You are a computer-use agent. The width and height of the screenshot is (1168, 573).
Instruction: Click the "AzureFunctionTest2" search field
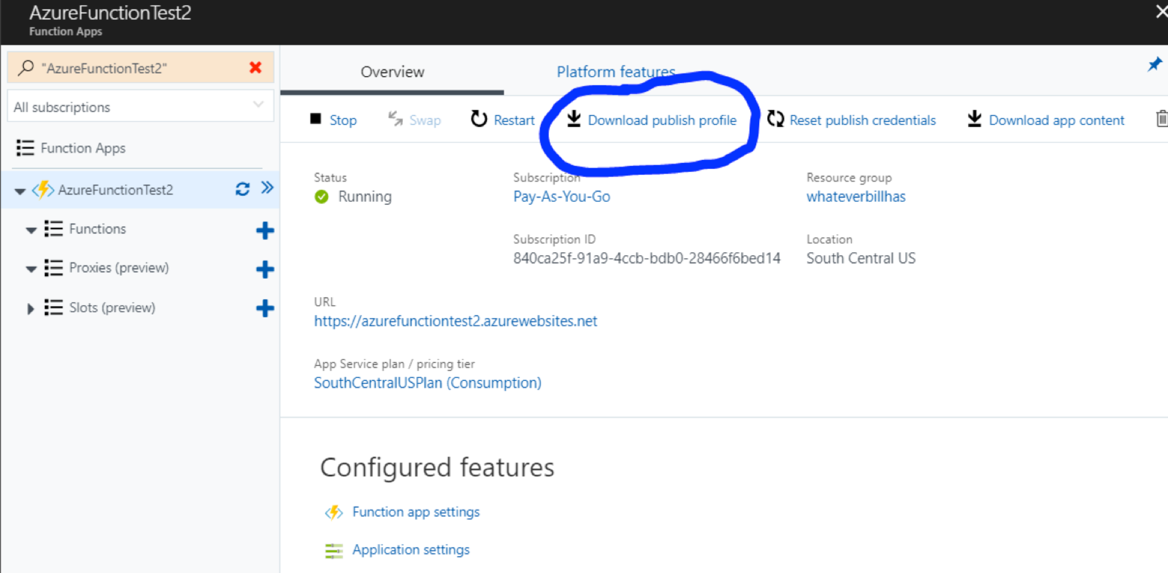coord(141,67)
